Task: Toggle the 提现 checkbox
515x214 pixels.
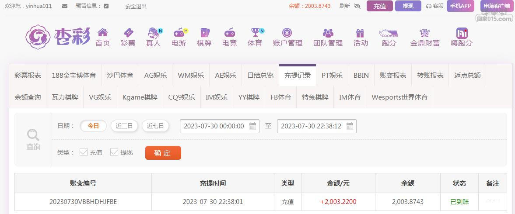Action: [114, 152]
